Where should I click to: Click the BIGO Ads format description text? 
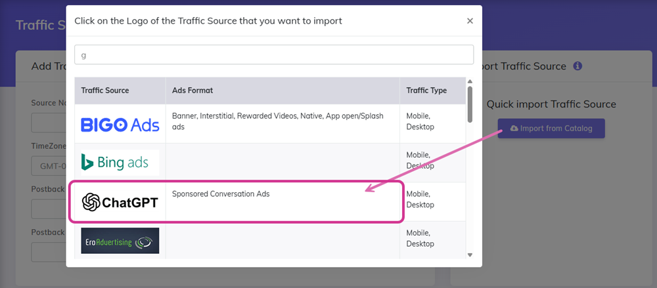(x=278, y=121)
